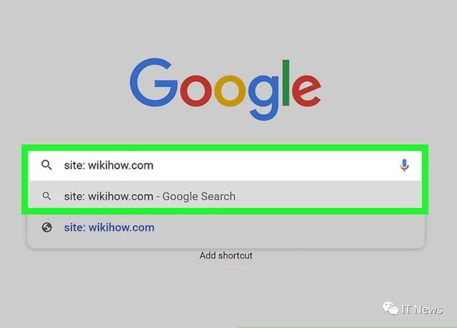Click the green letter l in Google logo

tap(286, 83)
